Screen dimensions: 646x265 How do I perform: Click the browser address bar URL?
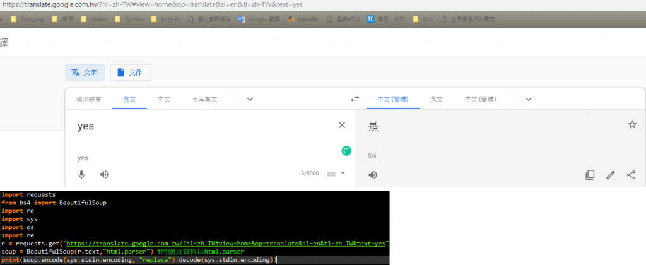click(x=153, y=4)
